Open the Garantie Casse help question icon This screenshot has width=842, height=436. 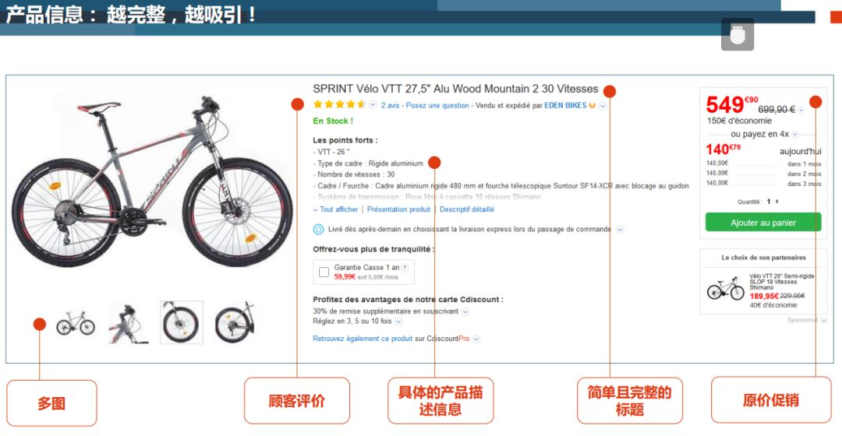click(x=405, y=268)
